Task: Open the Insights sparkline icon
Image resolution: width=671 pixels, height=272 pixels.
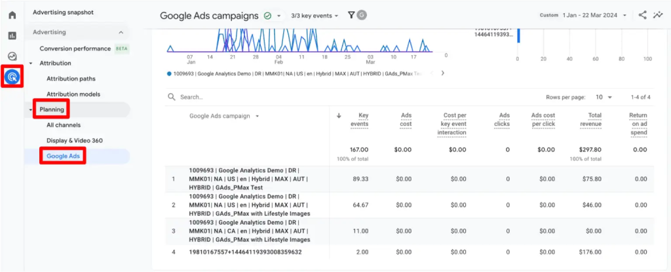Action: tap(658, 15)
